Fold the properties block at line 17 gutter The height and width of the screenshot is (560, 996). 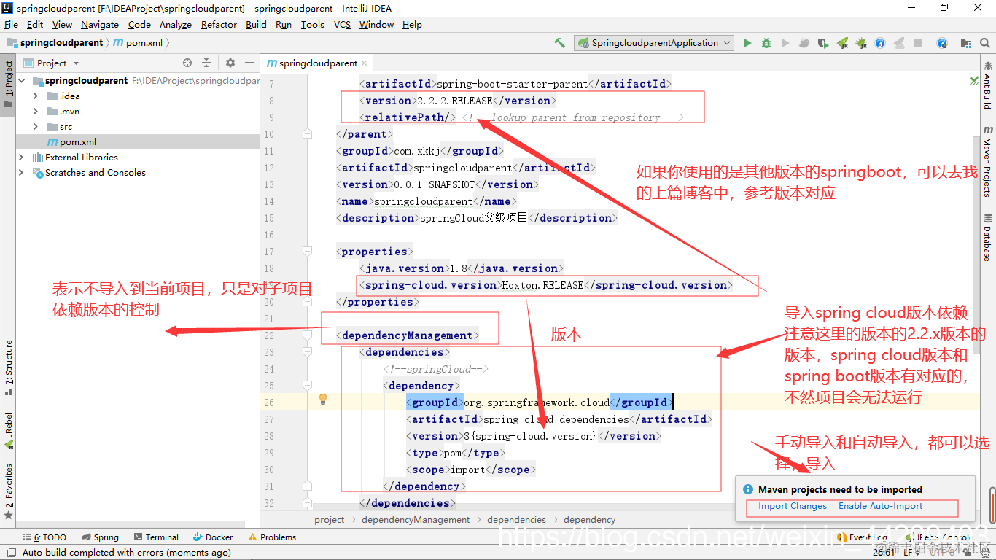(x=307, y=252)
